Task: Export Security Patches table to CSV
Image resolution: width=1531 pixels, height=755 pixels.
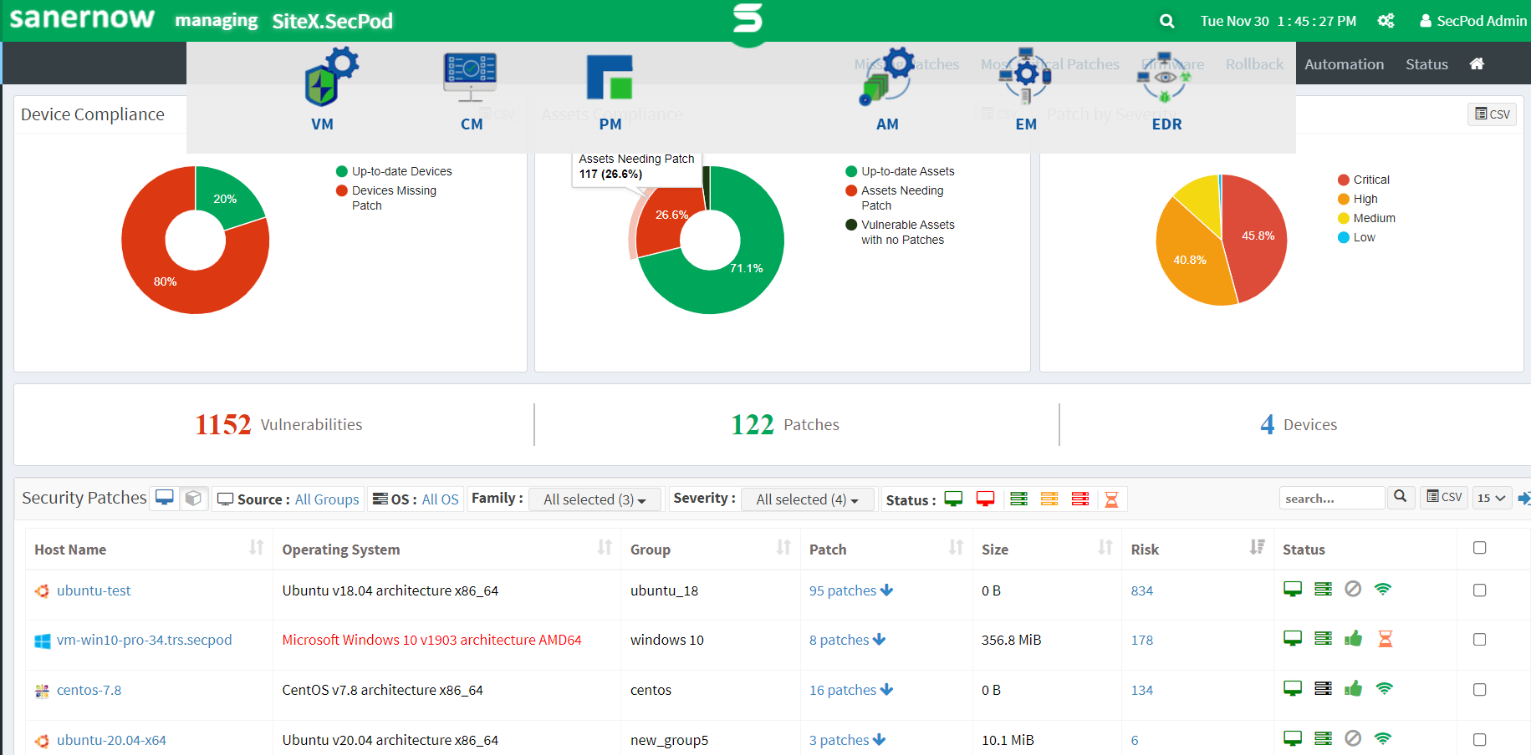Action: [1444, 497]
